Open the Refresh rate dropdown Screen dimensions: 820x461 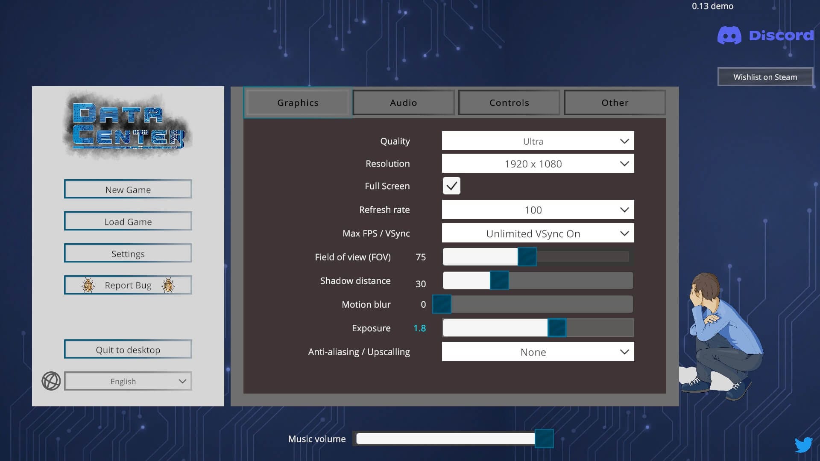tap(538, 210)
